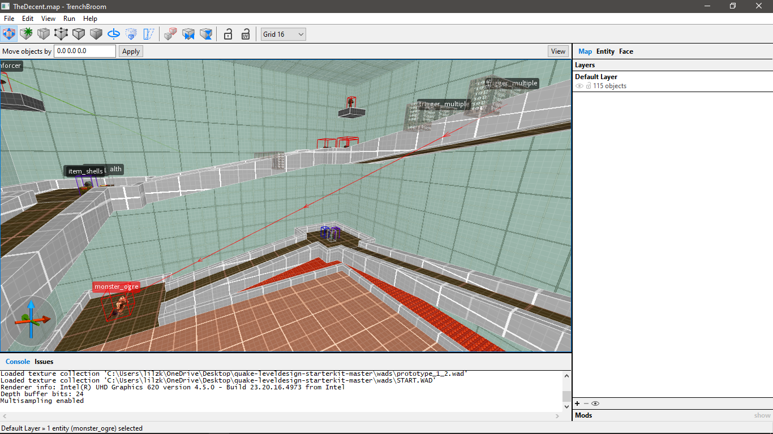This screenshot has height=434, width=773.
Task: Add a new layer with plus icon
Action: click(x=578, y=403)
